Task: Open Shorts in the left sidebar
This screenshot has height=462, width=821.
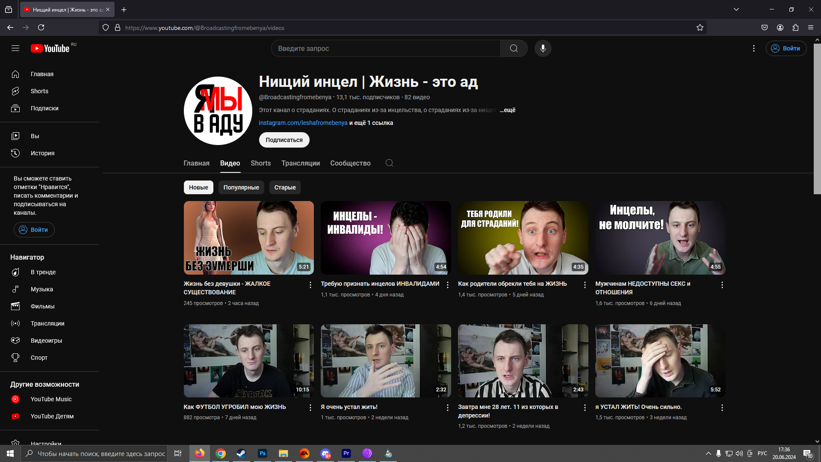Action: pyautogui.click(x=39, y=91)
